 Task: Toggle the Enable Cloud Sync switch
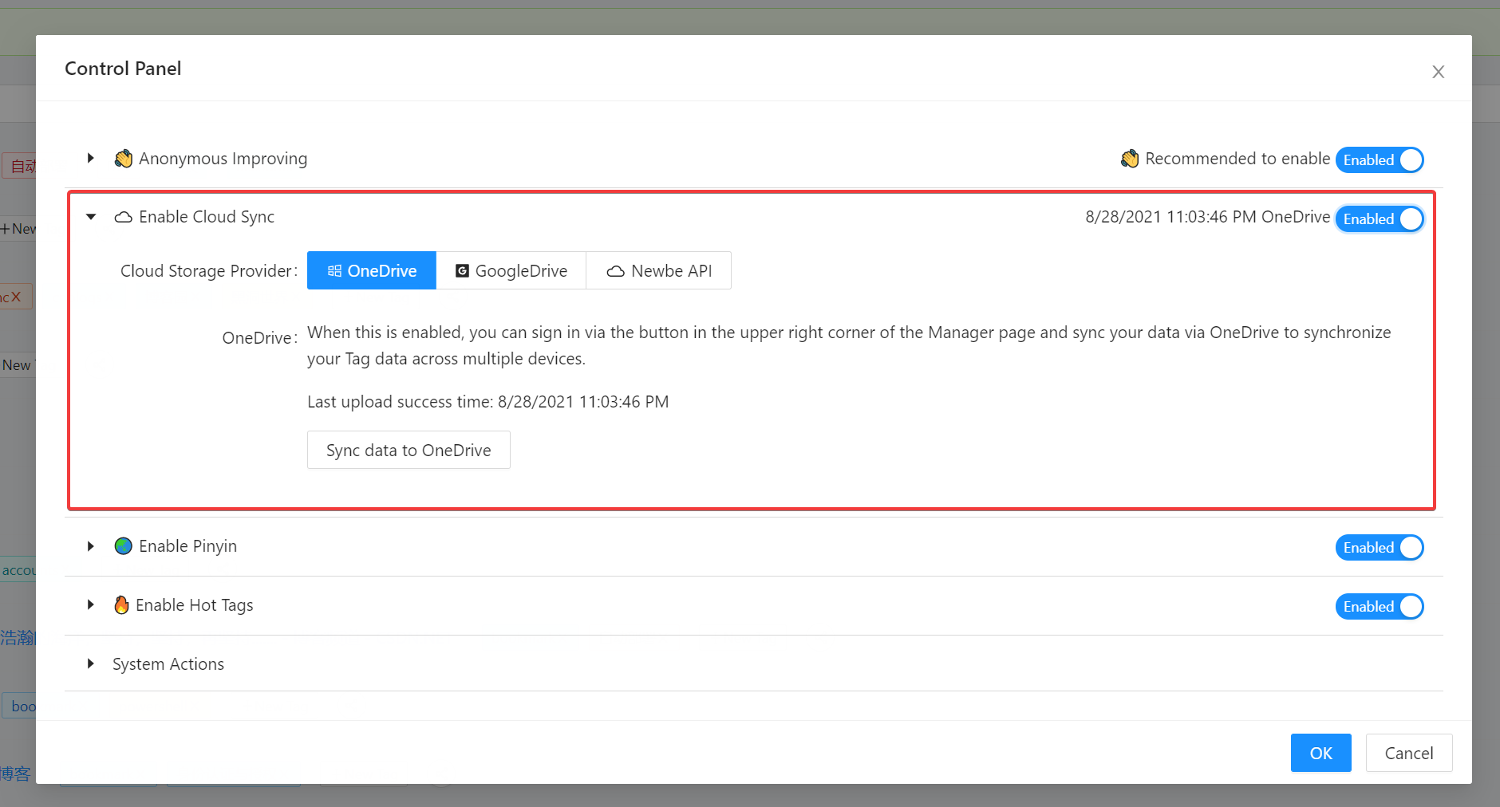click(x=1380, y=218)
